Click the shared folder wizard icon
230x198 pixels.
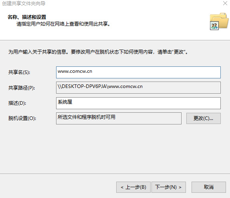tap(219, 21)
